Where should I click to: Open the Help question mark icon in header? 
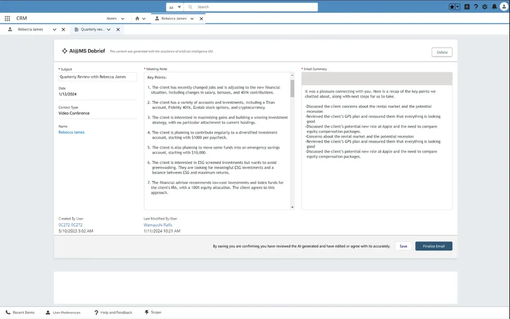tap(476, 7)
